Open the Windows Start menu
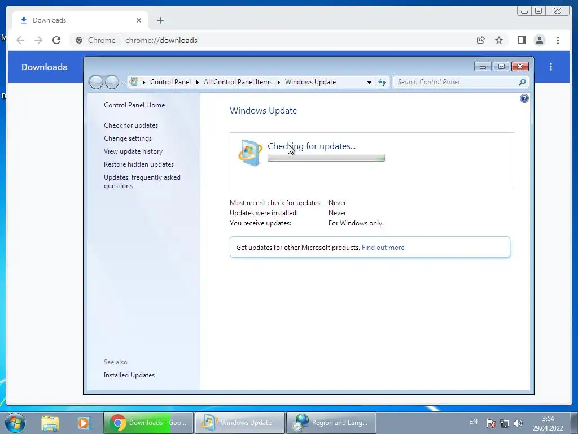 pos(15,423)
